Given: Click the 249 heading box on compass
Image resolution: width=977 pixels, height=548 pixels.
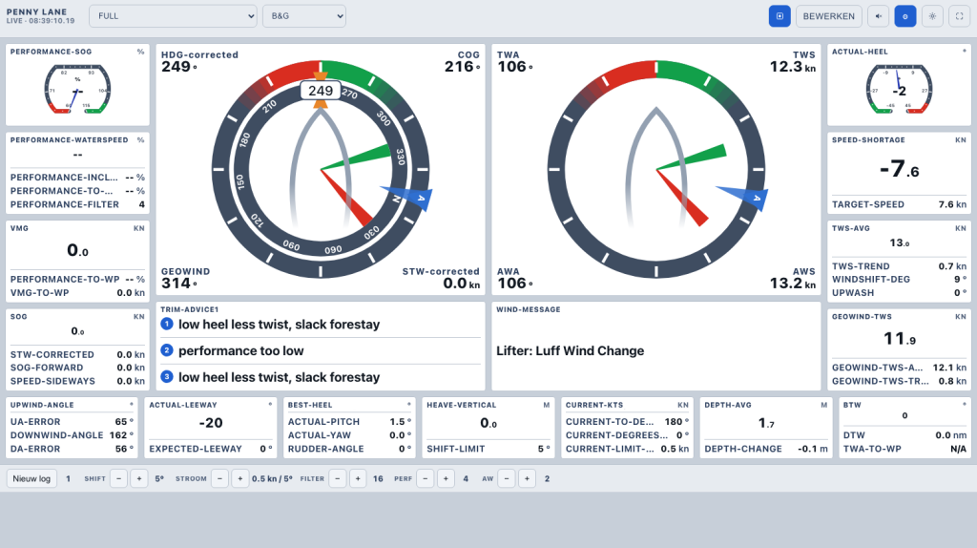Looking at the screenshot, I should coord(321,91).
